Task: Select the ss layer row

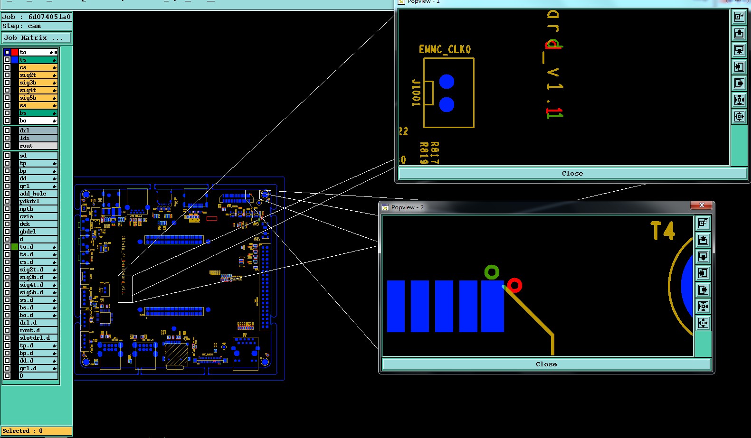Action: (38, 105)
